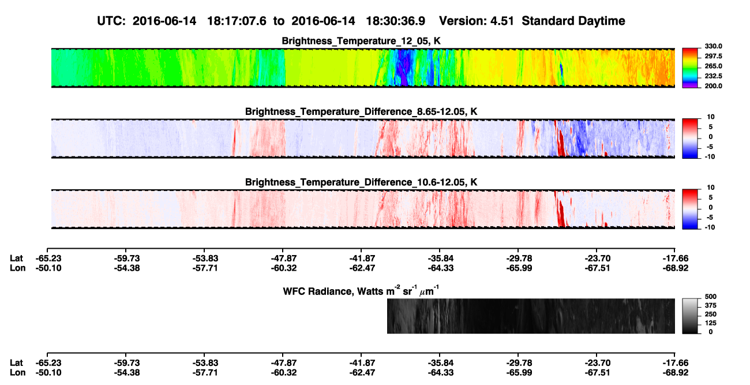This screenshot has height=385, width=750.
Task: Click the 232.5 colorbar tick label
Action: coord(713,76)
